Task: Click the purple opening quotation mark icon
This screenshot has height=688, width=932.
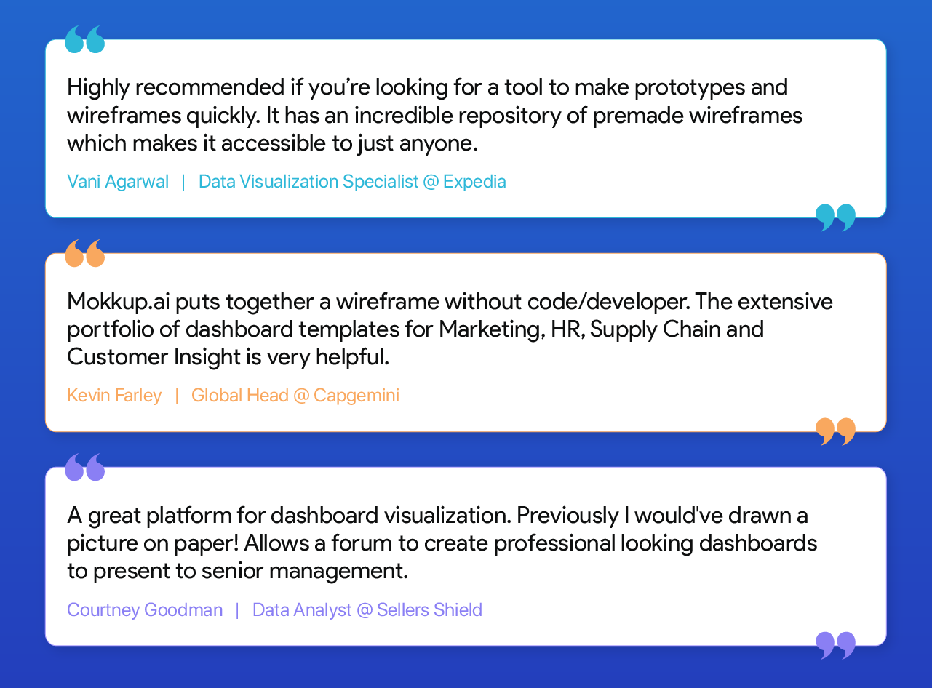Action: [x=84, y=468]
